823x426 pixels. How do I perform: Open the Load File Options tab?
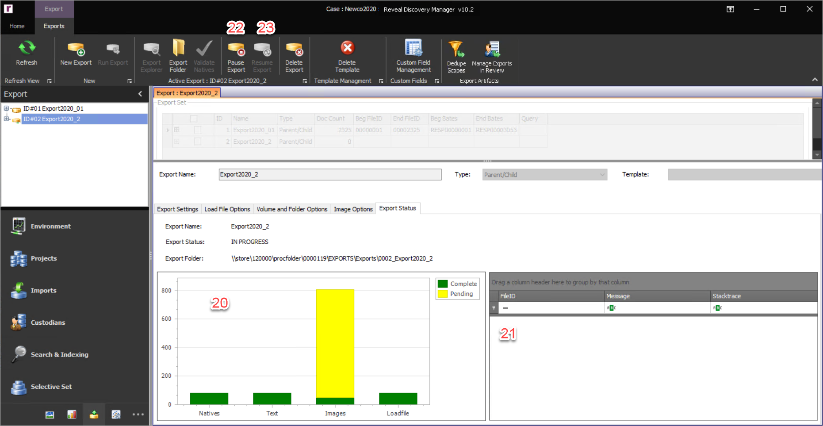[227, 209]
